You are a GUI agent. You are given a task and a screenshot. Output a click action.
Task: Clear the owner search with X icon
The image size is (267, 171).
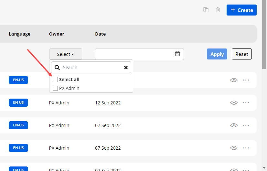point(126,68)
